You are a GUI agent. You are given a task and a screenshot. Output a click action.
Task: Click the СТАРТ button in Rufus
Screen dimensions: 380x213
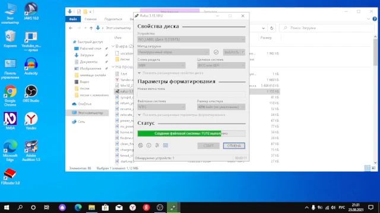208,146
